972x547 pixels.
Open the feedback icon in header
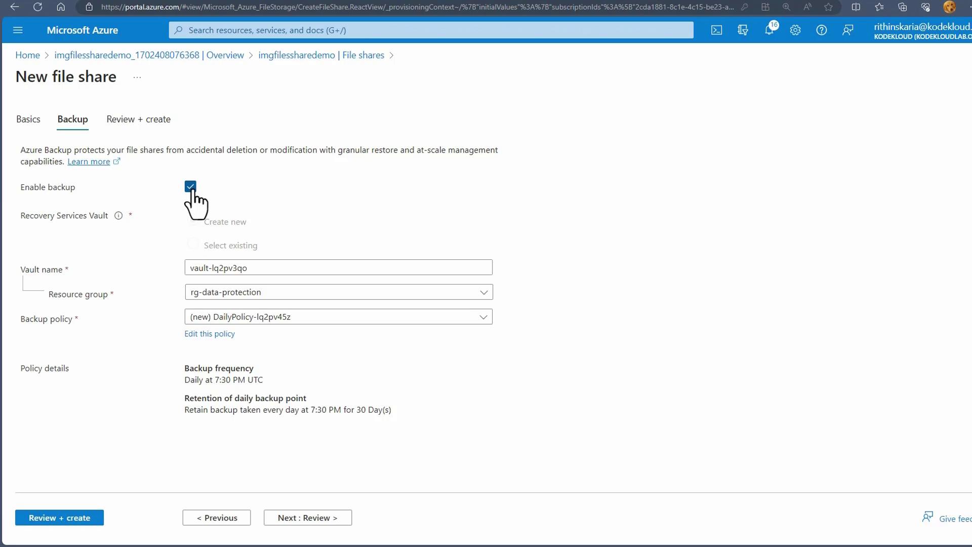point(847,30)
